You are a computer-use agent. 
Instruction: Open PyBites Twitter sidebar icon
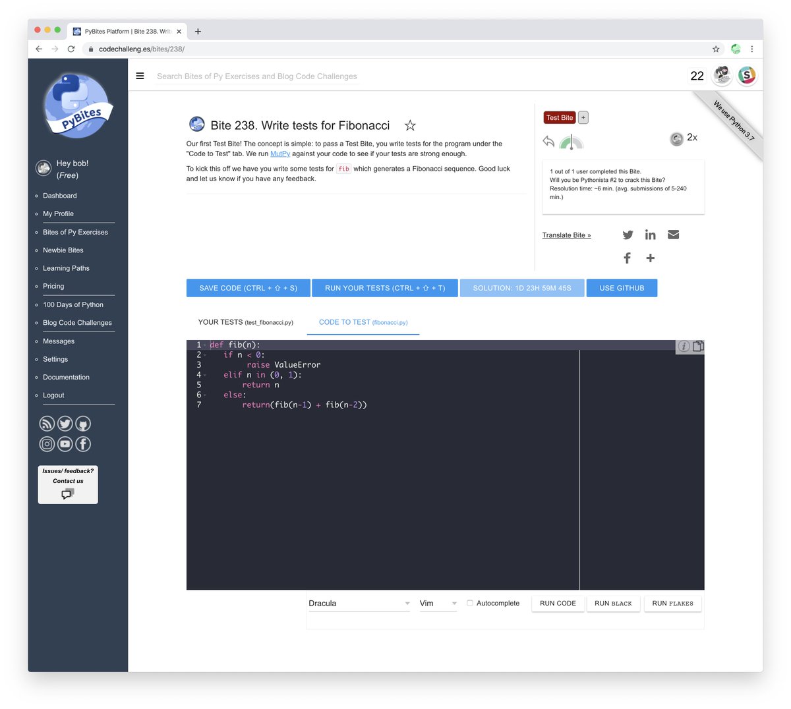point(65,424)
